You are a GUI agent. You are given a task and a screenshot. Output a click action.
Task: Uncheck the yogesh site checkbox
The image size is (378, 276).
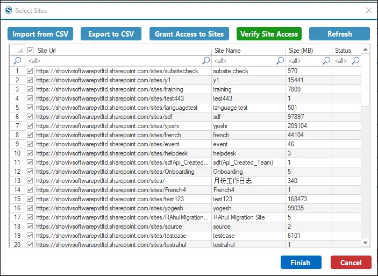click(30, 208)
